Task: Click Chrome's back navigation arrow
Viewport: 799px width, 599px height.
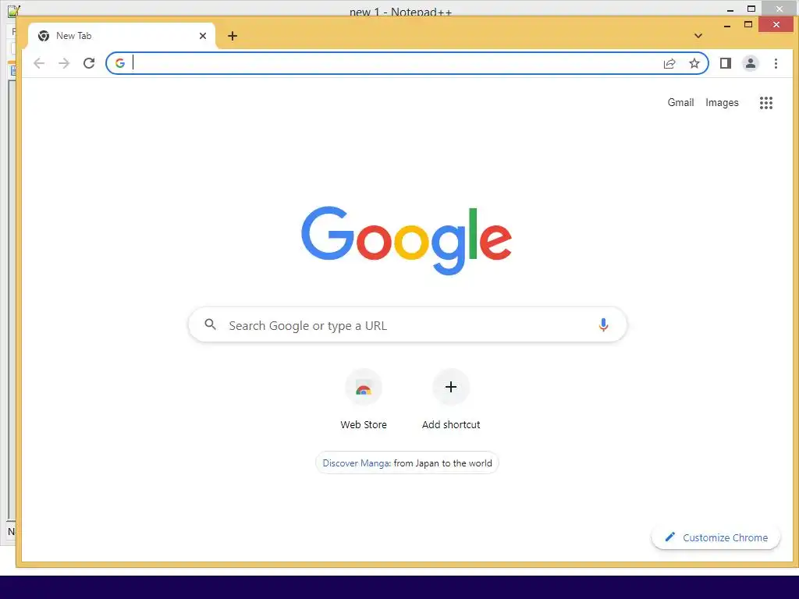Action: [x=39, y=63]
